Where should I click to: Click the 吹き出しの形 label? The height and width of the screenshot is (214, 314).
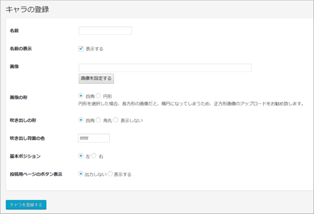(x=23, y=120)
